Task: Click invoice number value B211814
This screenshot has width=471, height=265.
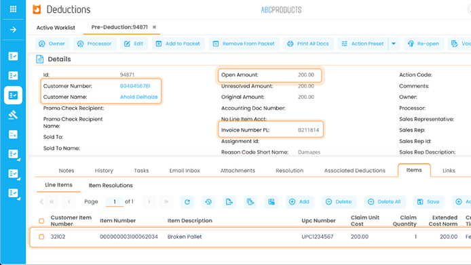Action: tap(309, 130)
